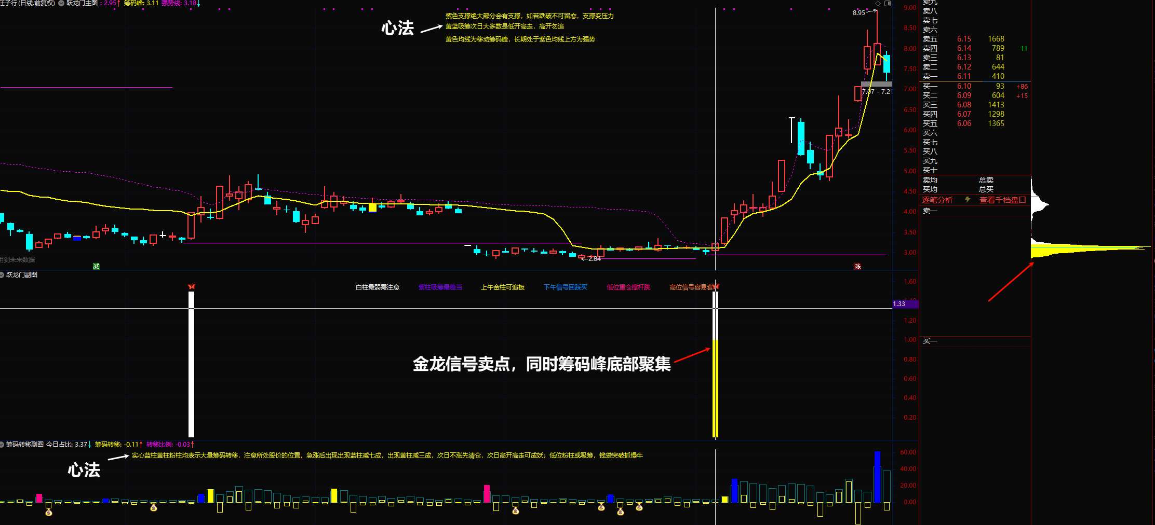The height and width of the screenshot is (525, 1155).
Task: Click the 紫柱吸筹最稳当 legend label
Action: pyautogui.click(x=440, y=287)
